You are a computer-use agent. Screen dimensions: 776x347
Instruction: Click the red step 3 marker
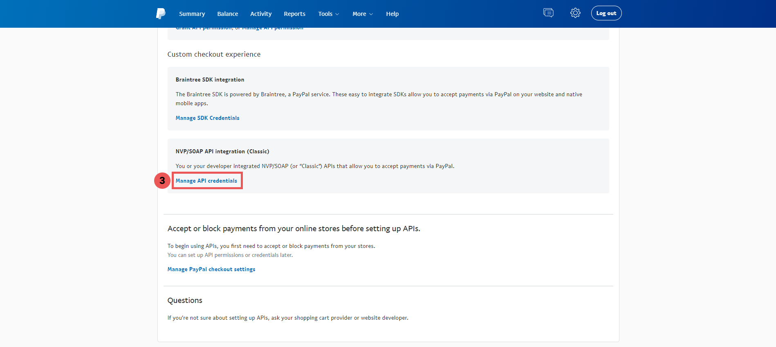(162, 180)
